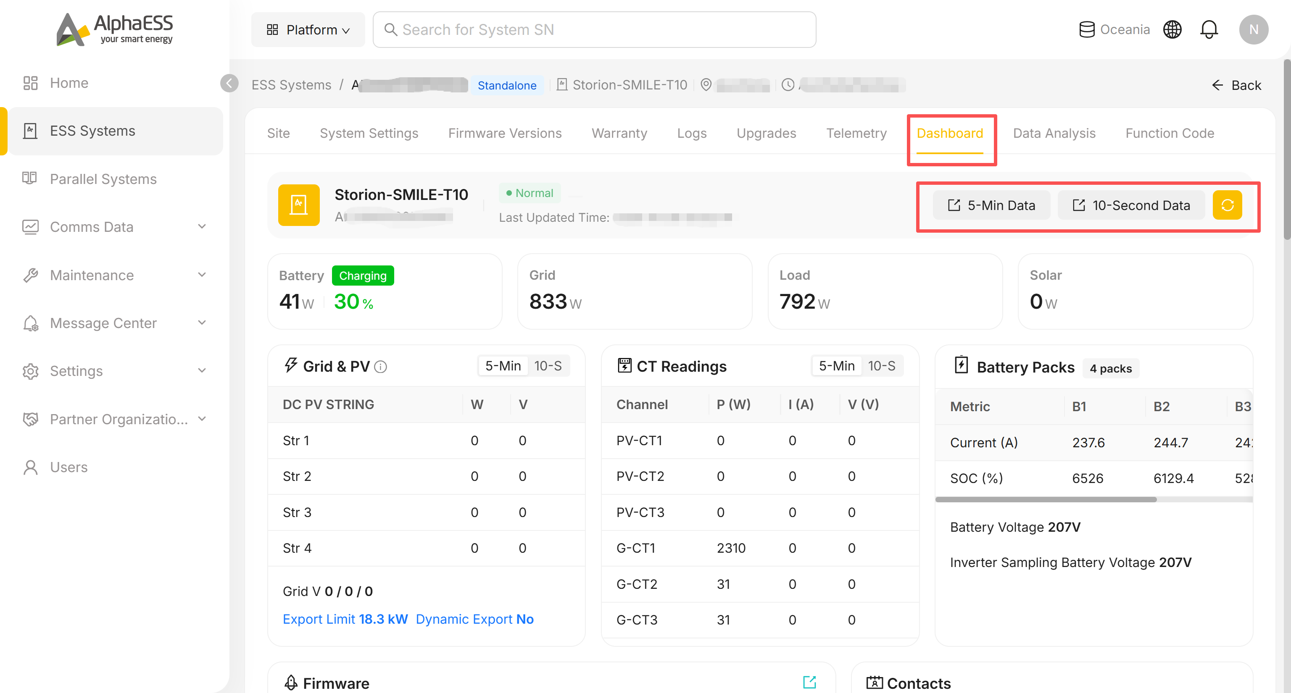Viewport: 1291px width, 693px height.
Task: Click the AlphaESS logo
Action: [x=115, y=29]
